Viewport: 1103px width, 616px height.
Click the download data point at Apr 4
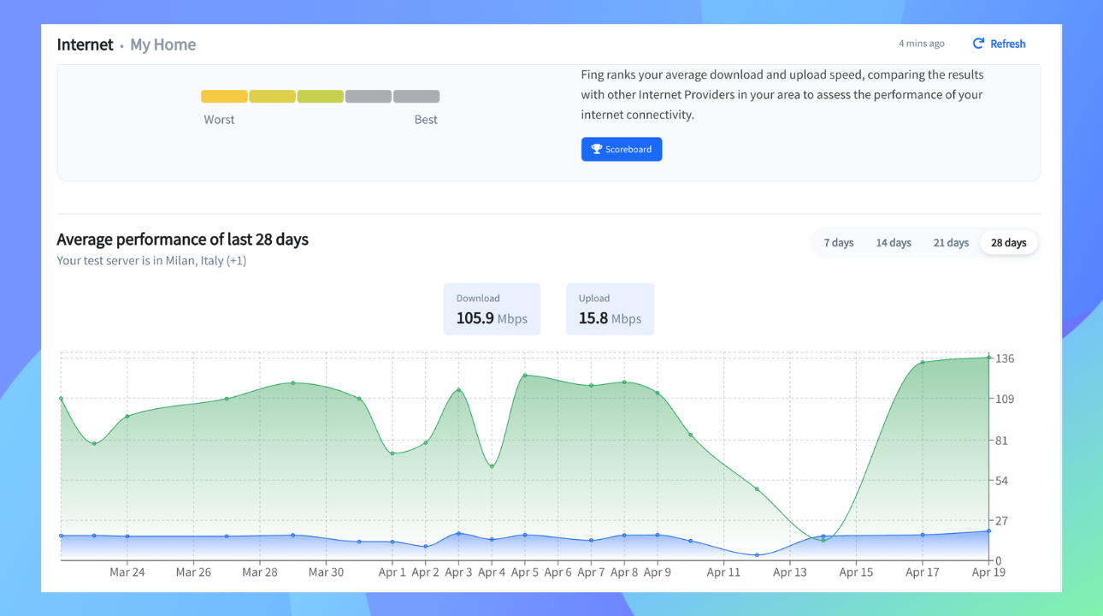point(492,466)
